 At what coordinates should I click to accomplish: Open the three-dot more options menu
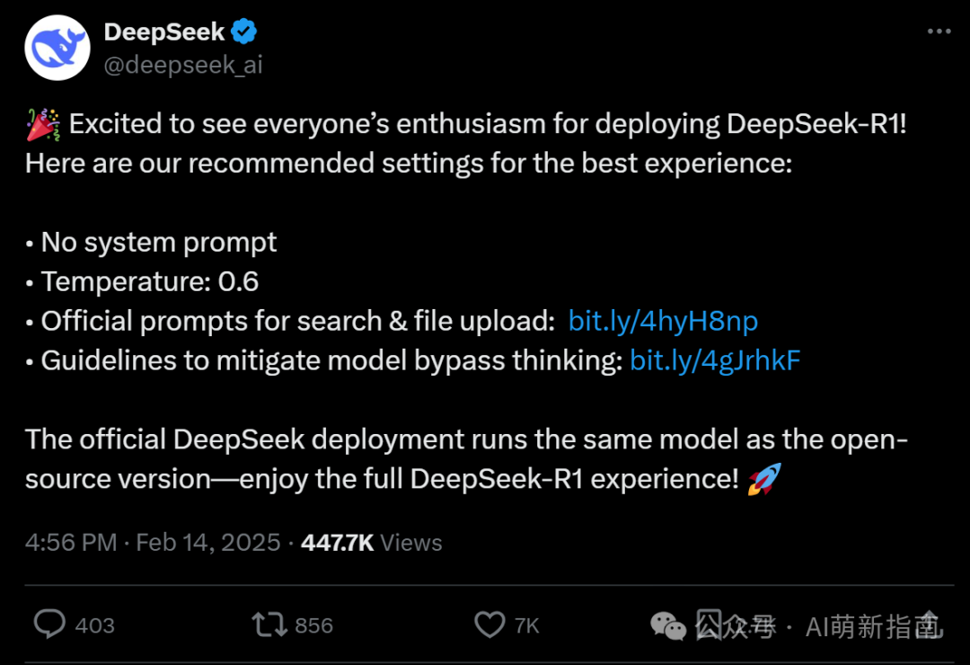click(x=939, y=31)
